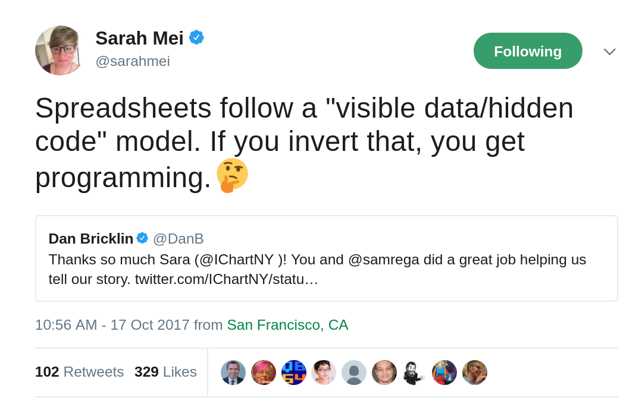The image size is (642, 404).
Task: Toggle the green Following button
Action: coord(528,51)
